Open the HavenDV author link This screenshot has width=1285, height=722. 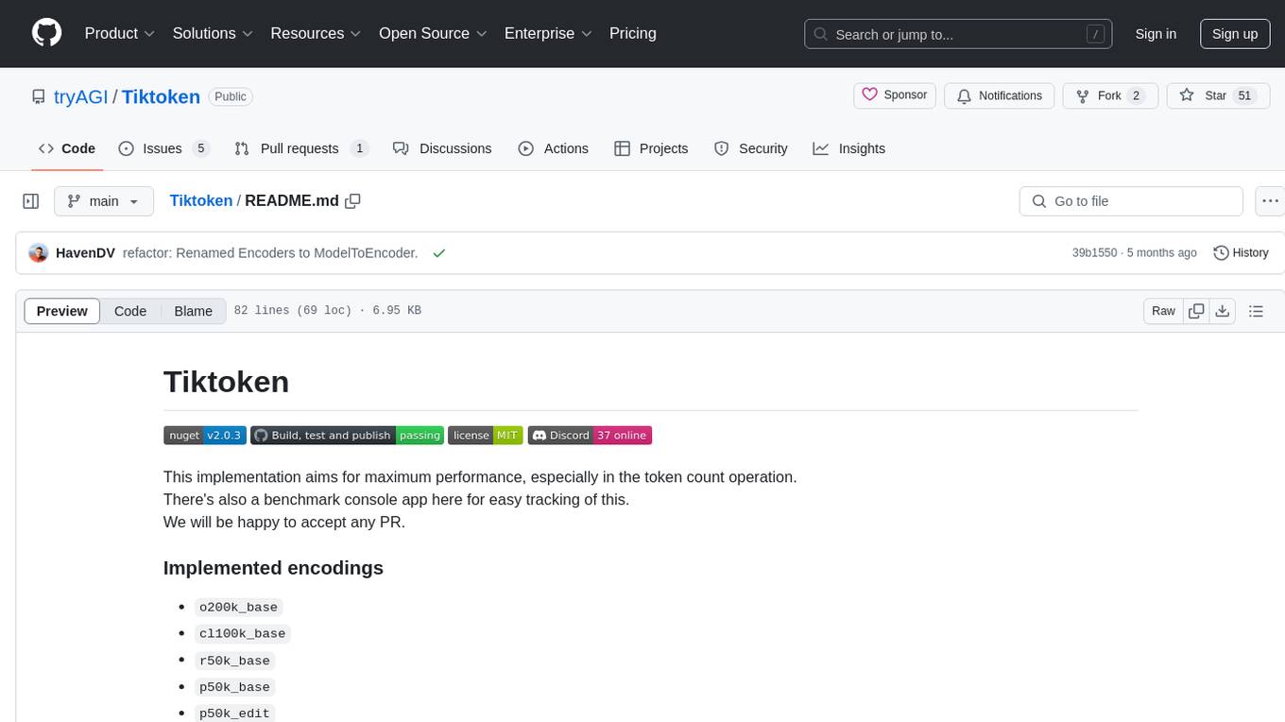(85, 252)
